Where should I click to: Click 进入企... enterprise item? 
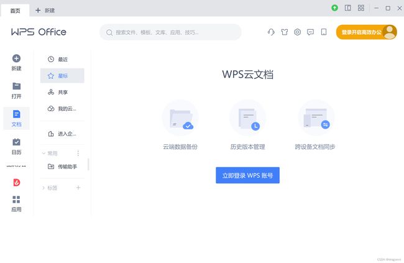coord(62,134)
